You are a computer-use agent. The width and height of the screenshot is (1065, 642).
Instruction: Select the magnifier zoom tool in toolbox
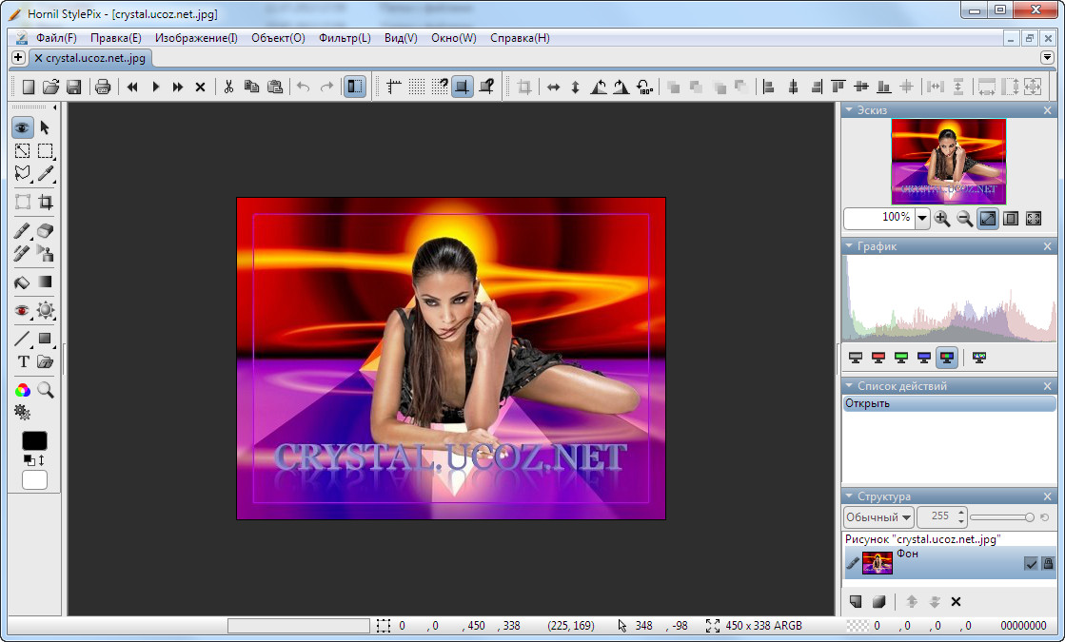pyautogui.click(x=45, y=389)
